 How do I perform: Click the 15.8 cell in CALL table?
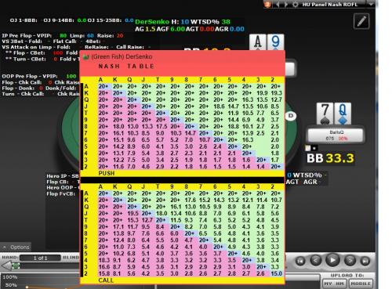click(x=103, y=273)
